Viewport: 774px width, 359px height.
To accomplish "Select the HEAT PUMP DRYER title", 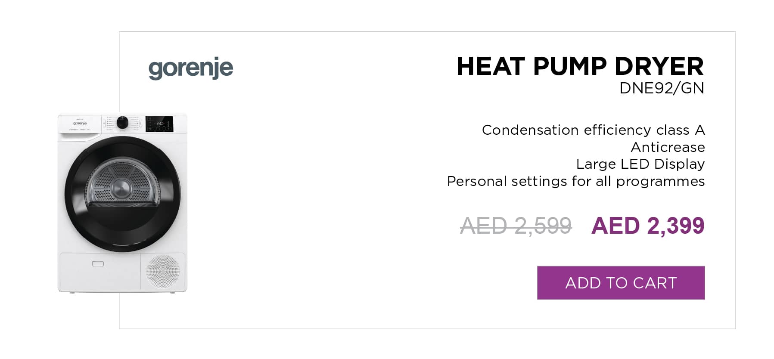I will click(x=580, y=66).
